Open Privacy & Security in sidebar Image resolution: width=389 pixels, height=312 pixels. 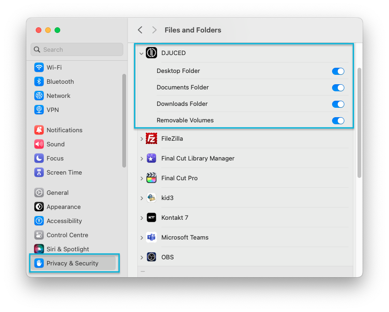tap(72, 263)
